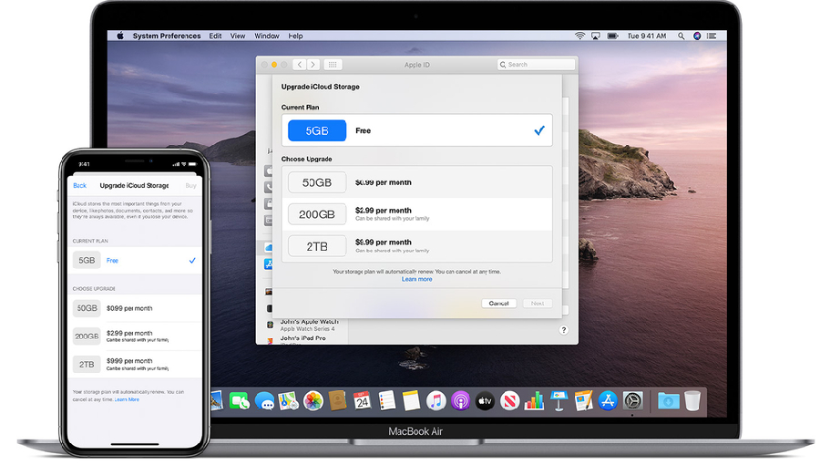The height and width of the screenshot is (465, 820).
Task: Open the Window menu in the menu bar
Action: point(267,36)
